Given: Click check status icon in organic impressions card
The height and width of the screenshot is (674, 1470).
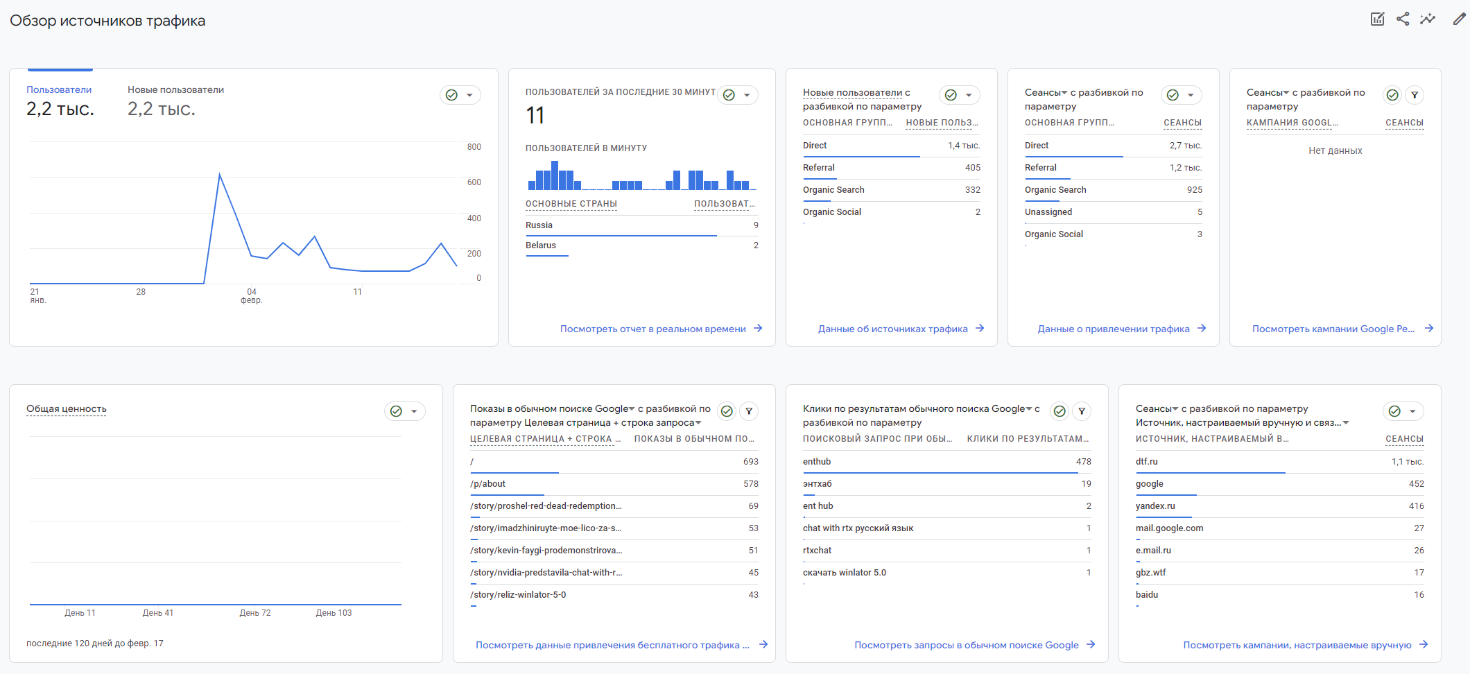Looking at the screenshot, I should (727, 411).
